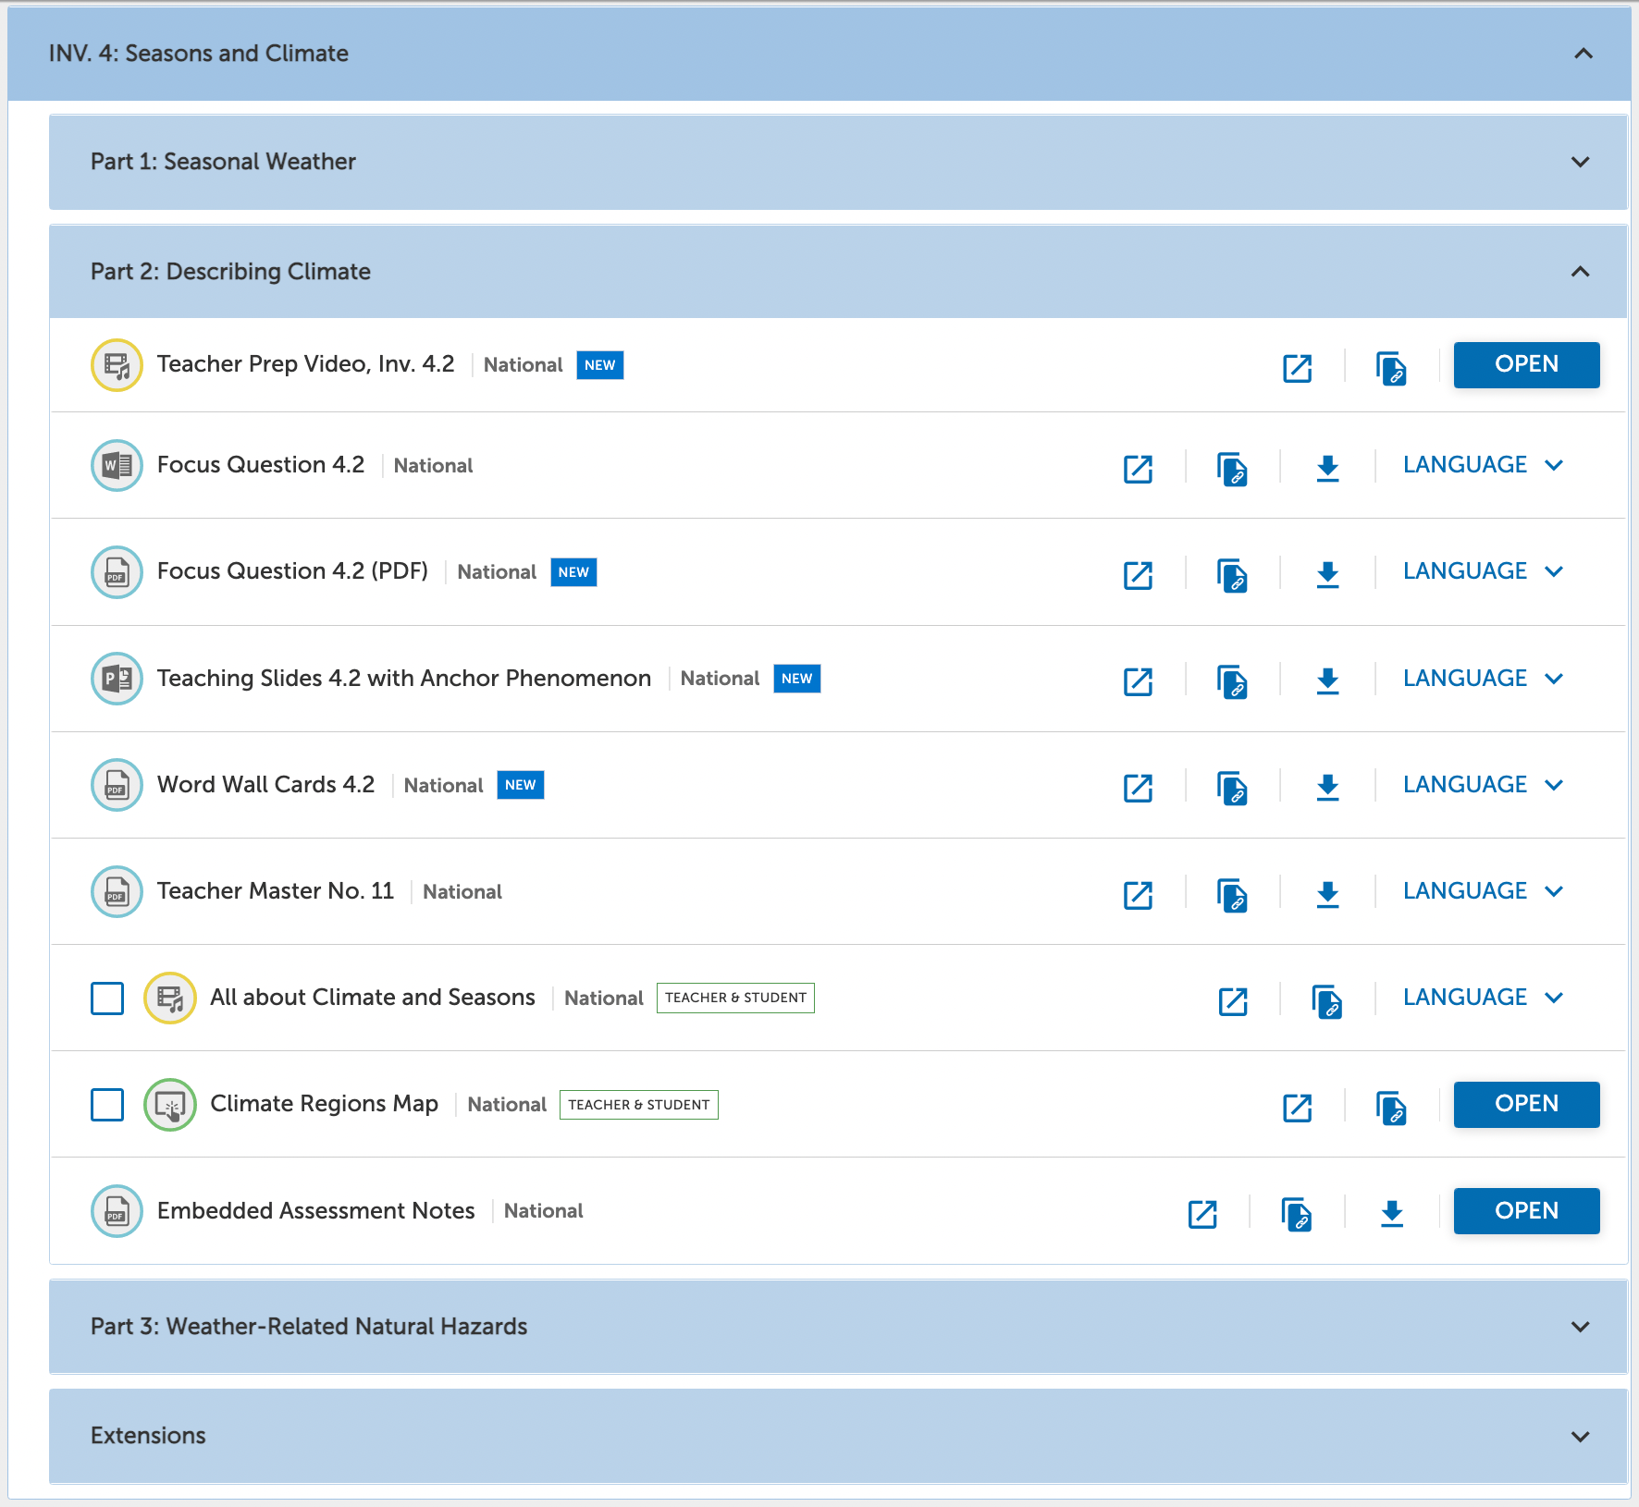1639x1507 pixels.
Task: Expand Part 1: Seasonal Weather
Action: click(x=1580, y=162)
